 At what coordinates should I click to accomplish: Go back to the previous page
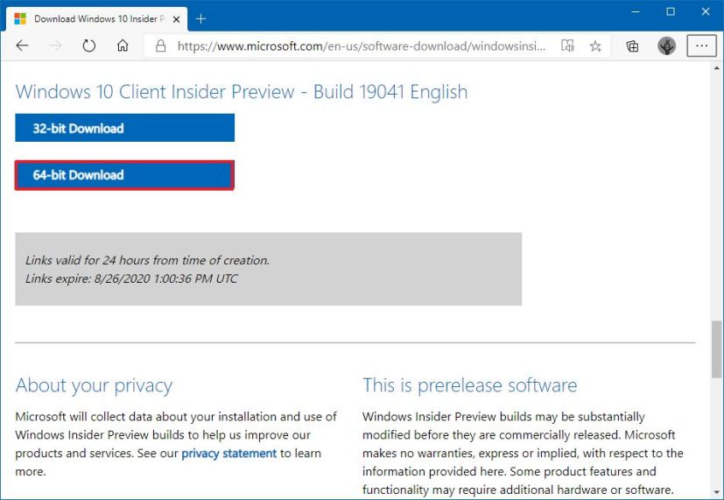22,46
